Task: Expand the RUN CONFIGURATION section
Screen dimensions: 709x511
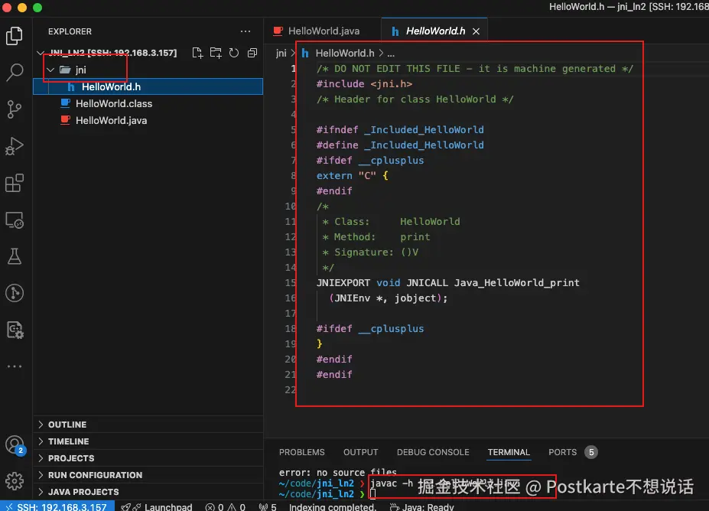Action: coord(95,475)
